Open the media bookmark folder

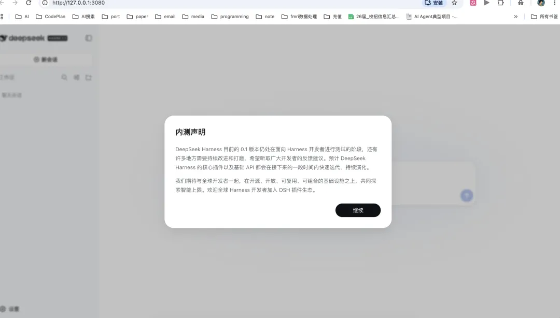pos(193,17)
